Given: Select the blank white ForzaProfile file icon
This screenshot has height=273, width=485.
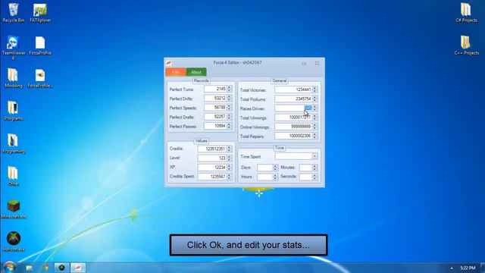Looking at the screenshot, I should point(40,45).
